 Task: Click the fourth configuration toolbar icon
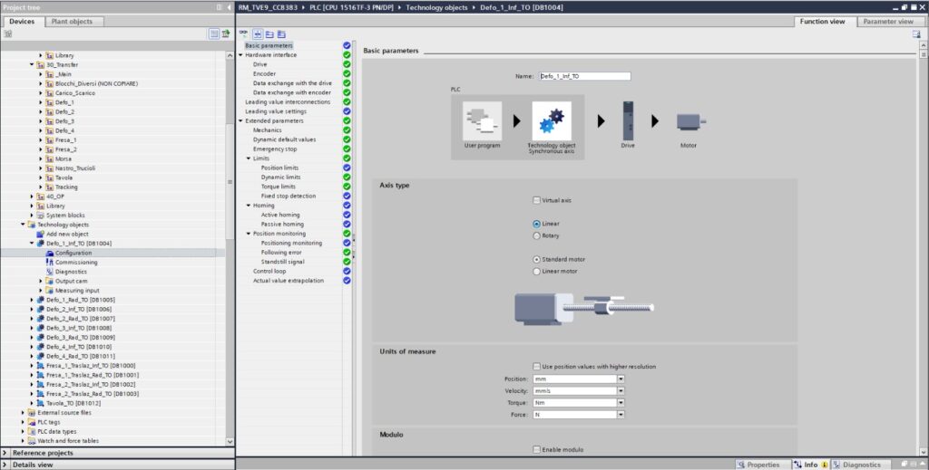point(281,34)
